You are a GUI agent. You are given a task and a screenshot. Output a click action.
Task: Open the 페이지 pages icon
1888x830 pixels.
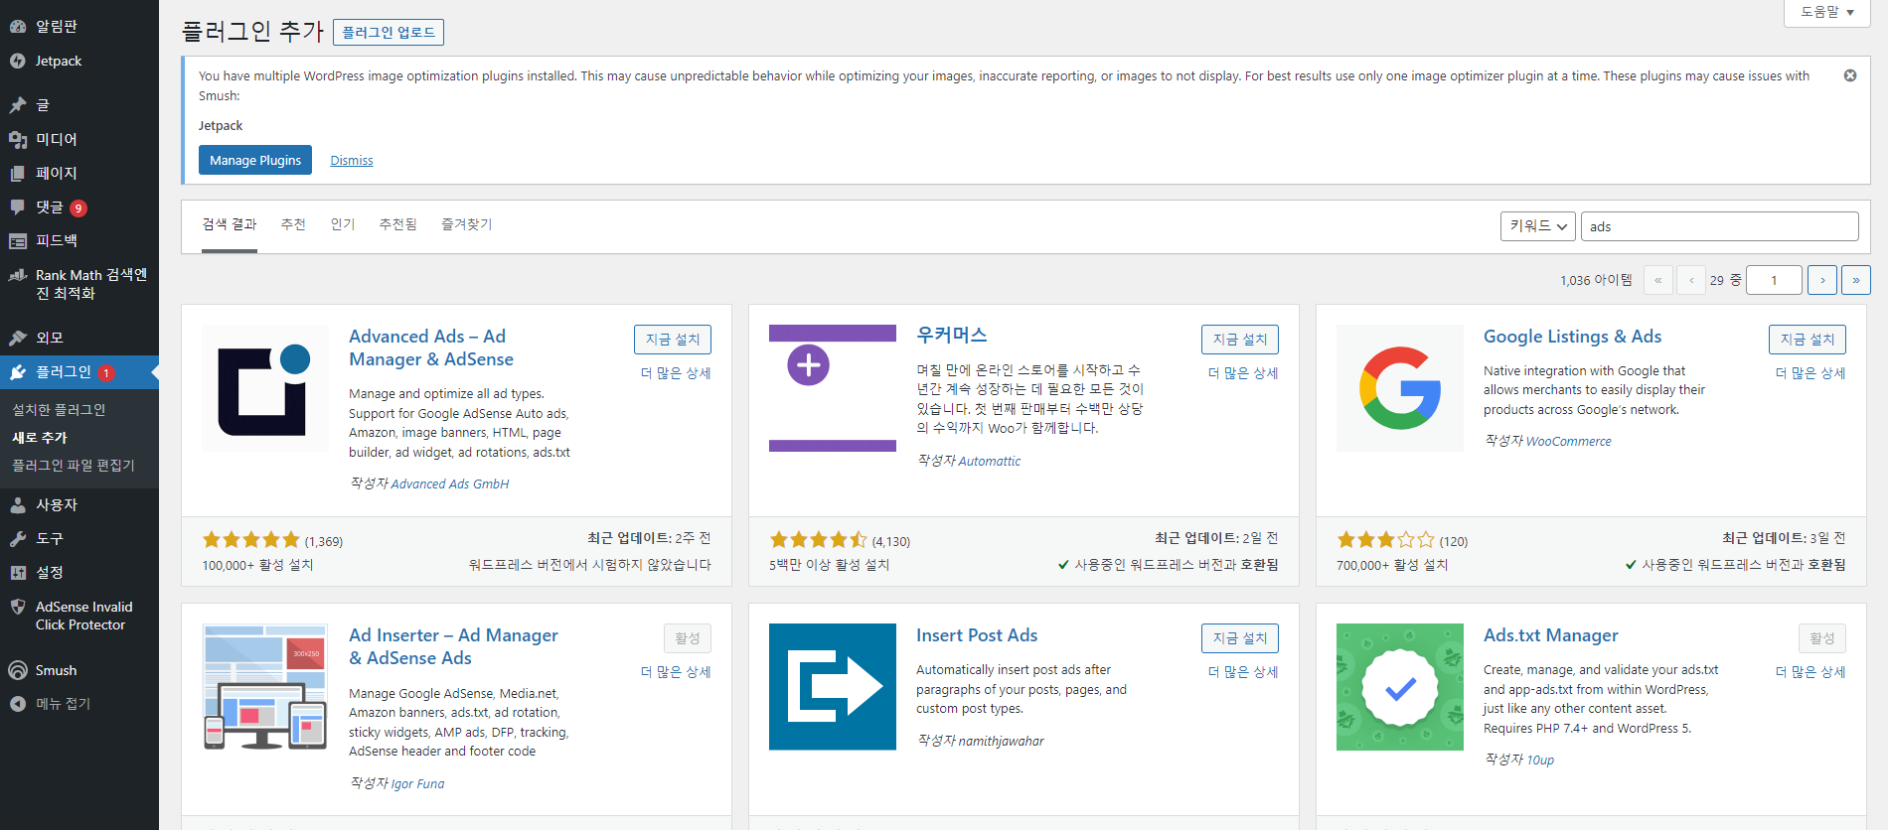coord(18,173)
